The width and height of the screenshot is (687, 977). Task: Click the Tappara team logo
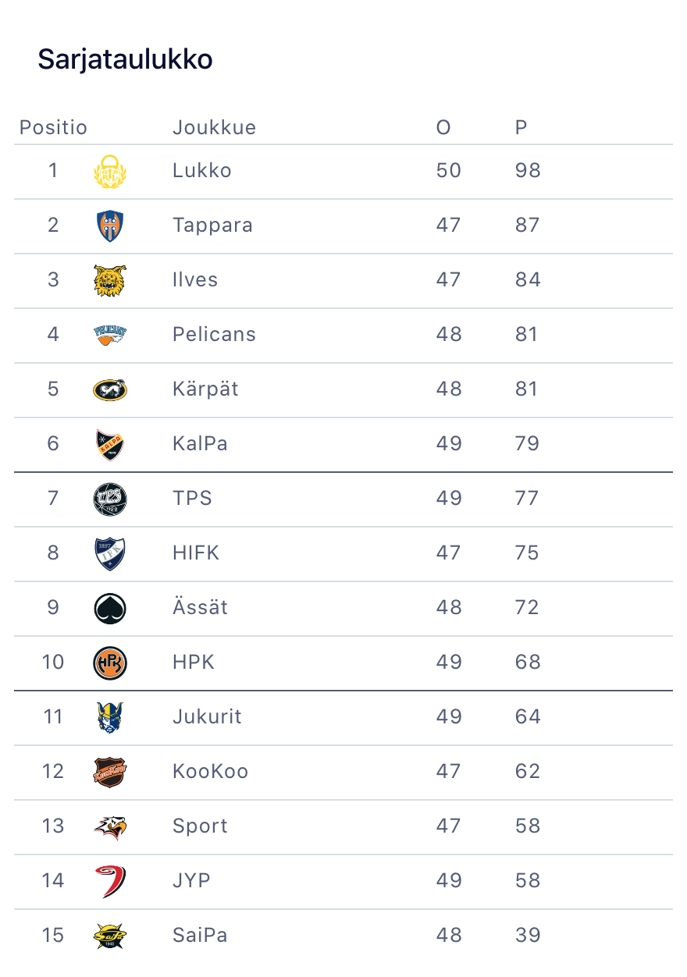tap(109, 226)
